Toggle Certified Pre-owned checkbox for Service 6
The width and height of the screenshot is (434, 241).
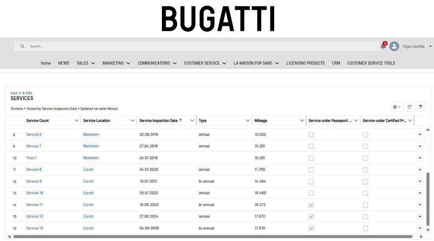tap(365, 135)
